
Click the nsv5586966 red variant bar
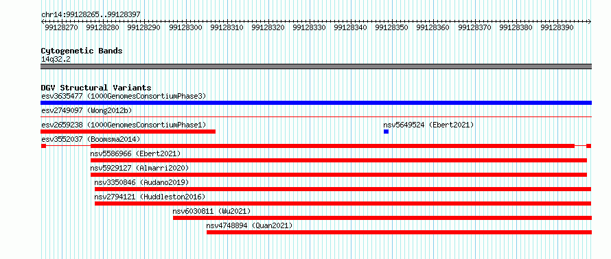[x=338, y=160]
